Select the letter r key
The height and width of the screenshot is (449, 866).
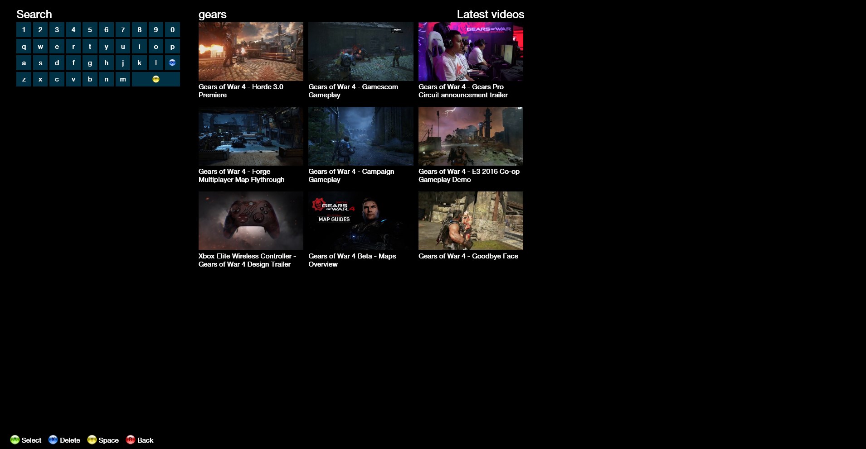tap(73, 46)
